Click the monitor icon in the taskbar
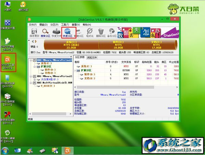The width and height of the screenshot is (205, 155). click(17, 151)
